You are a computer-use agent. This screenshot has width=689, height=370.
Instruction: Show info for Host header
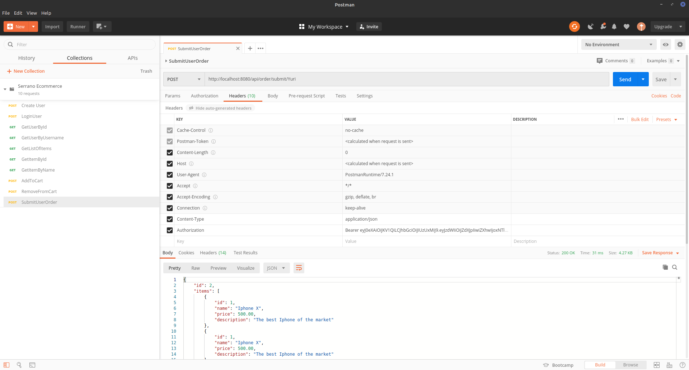point(191,164)
